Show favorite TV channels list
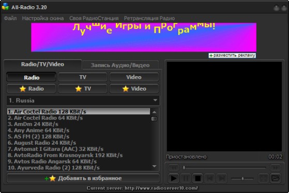This screenshot has height=193, width=289. (x=83, y=89)
